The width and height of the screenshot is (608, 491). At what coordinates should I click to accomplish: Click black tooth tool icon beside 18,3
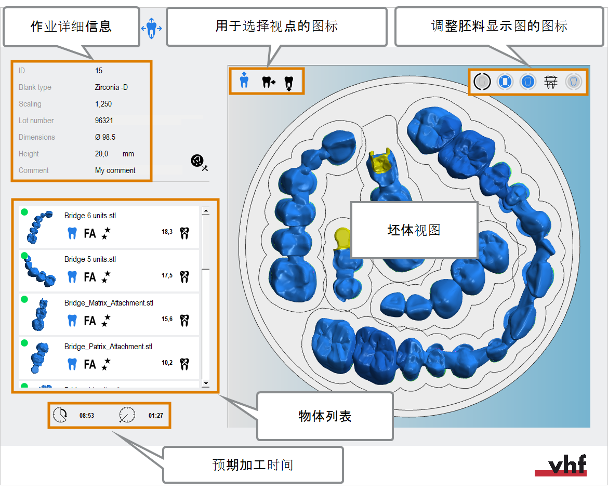pyautogui.click(x=184, y=233)
